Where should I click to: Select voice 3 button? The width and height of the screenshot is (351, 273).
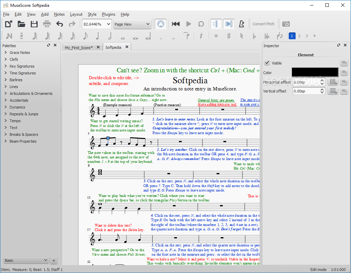[x=307, y=36]
